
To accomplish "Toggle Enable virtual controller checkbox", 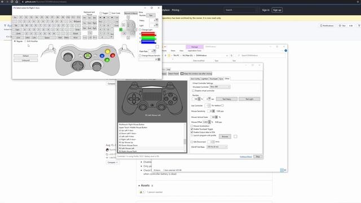I will [x=193, y=91].
